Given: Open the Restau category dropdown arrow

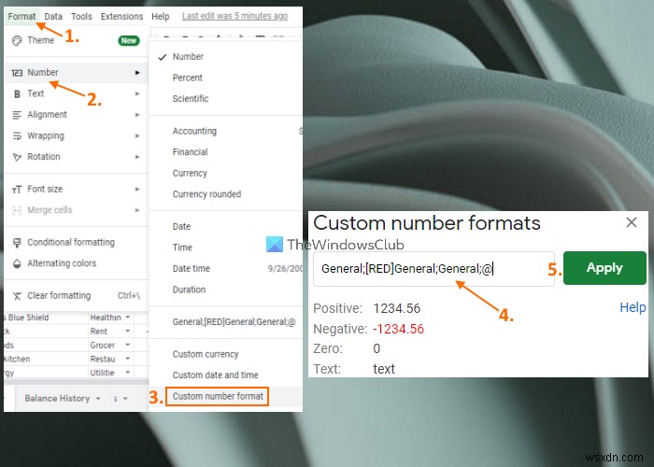Looking at the screenshot, I should 128,359.
